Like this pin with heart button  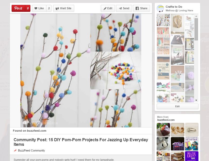coord(39,8)
